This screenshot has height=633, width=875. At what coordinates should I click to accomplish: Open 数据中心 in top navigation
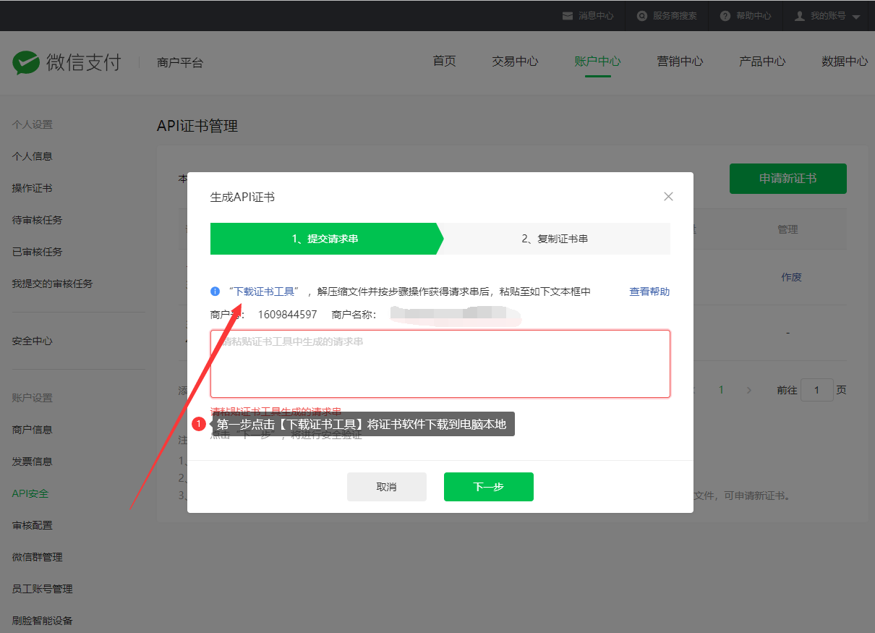tap(845, 61)
